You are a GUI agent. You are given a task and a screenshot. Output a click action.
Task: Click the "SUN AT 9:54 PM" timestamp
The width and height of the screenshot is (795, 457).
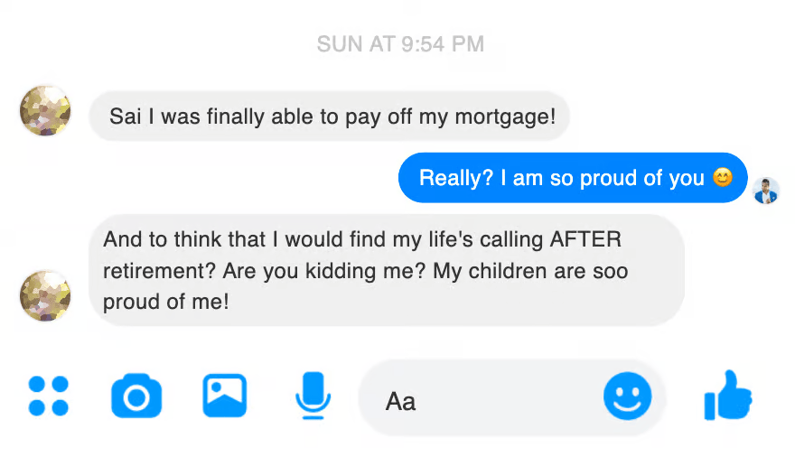point(400,43)
